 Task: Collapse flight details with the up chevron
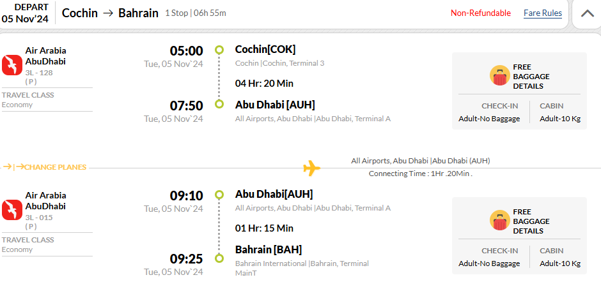(x=587, y=13)
